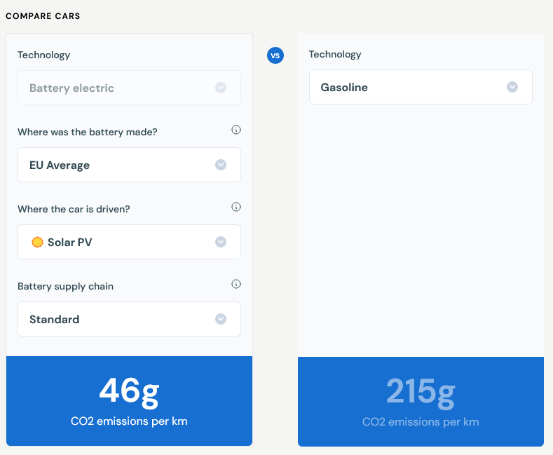Click info icon beside battery made question
Image resolution: width=553 pixels, height=455 pixels.
pos(236,130)
